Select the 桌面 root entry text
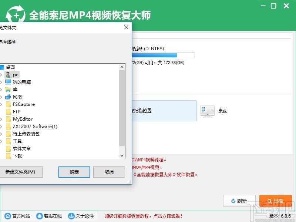This screenshot has width=296, height=222. coord(10,67)
